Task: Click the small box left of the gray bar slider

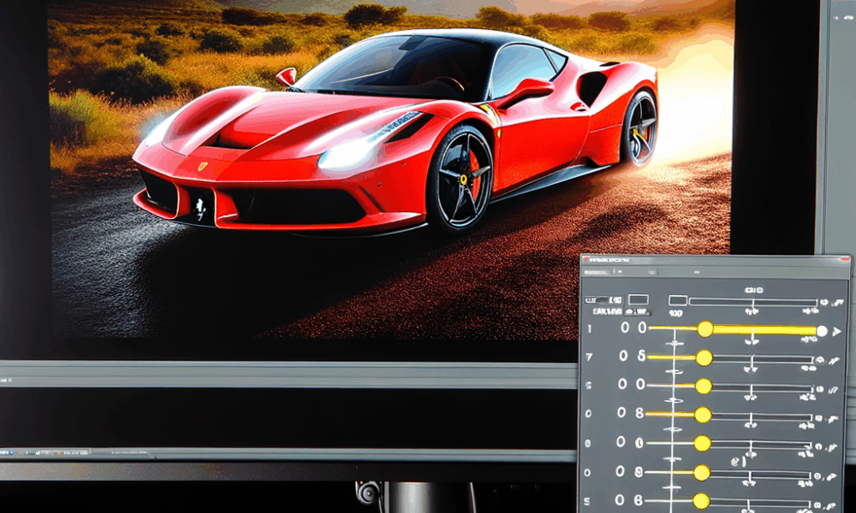Action: (x=677, y=300)
